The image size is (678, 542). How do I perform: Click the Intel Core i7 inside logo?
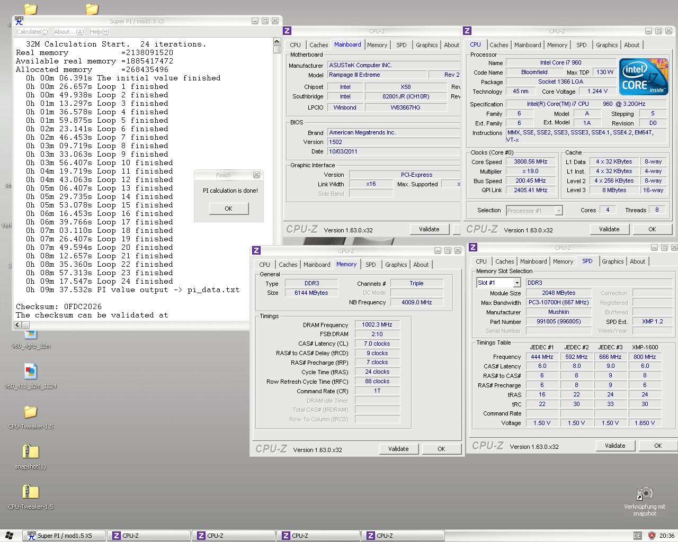point(643,77)
